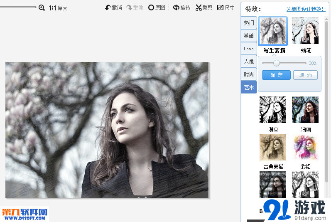This screenshot has height=222, width=331.
Task: Set view to 1:1 原大 original size
Action: click(x=58, y=8)
